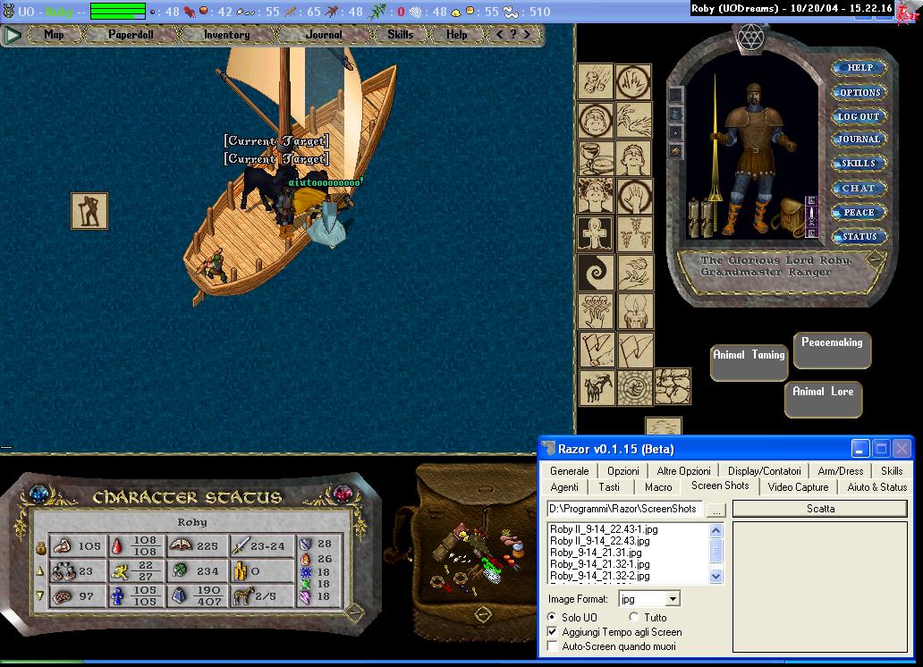Use the Peacemaking skill button
This screenshot has width=923, height=667.
(x=832, y=350)
